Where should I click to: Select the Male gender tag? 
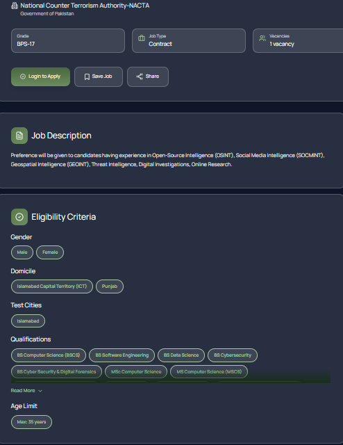[x=22, y=252]
